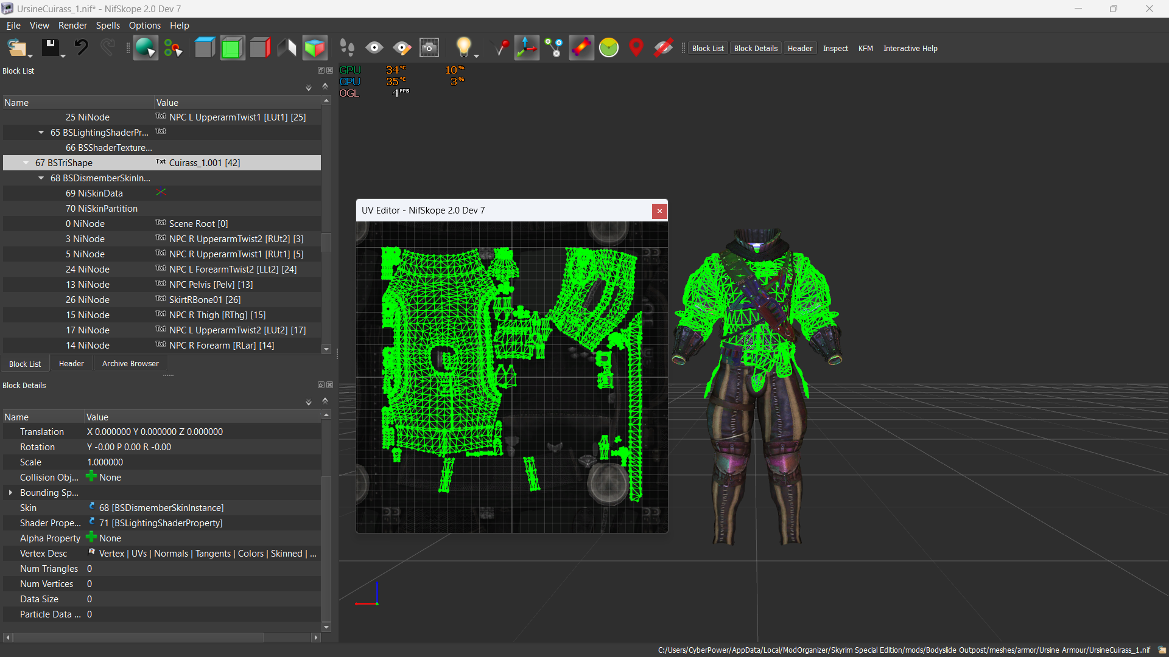Collapse the 68 BSDismemberSkinInstance node
Viewport: 1169px width, 657px height.
pyautogui.click(x=41, y=178)
